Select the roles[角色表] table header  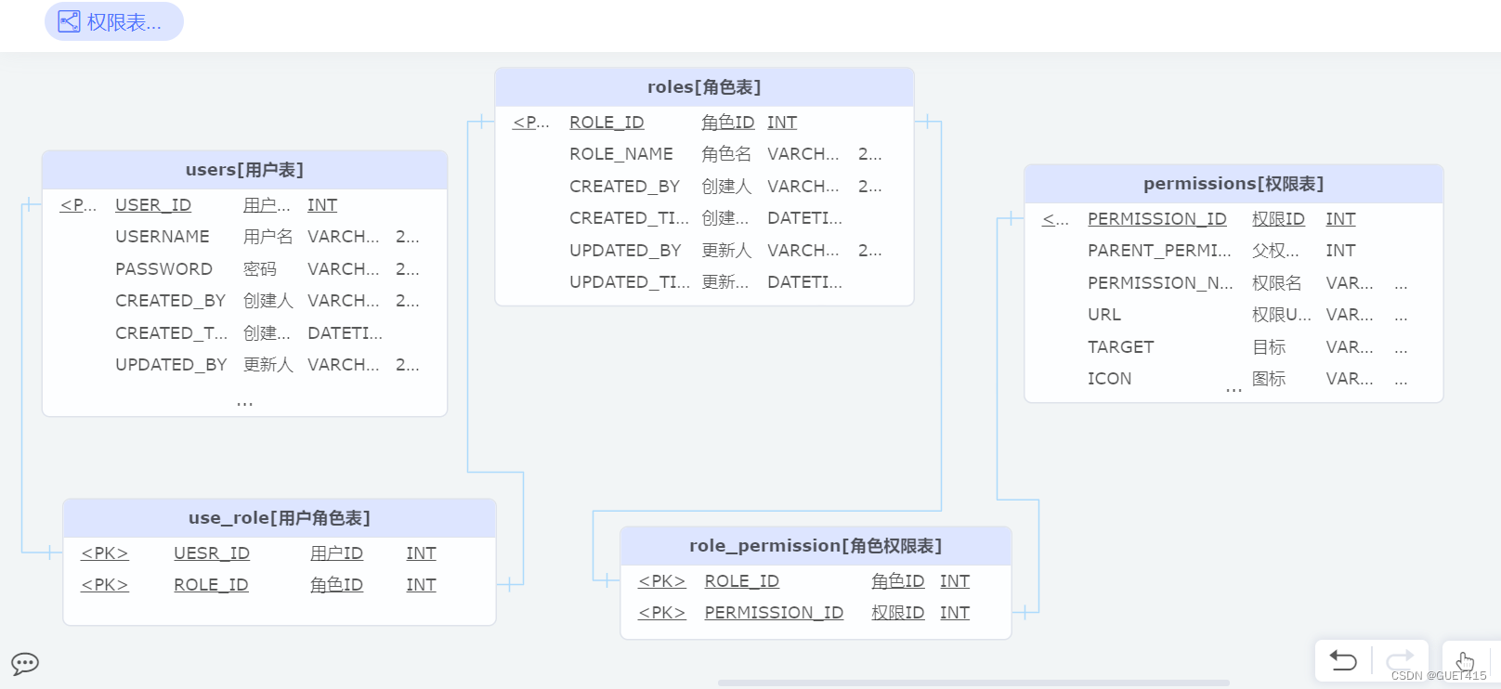pyautogui.click(x=704, y=87)
